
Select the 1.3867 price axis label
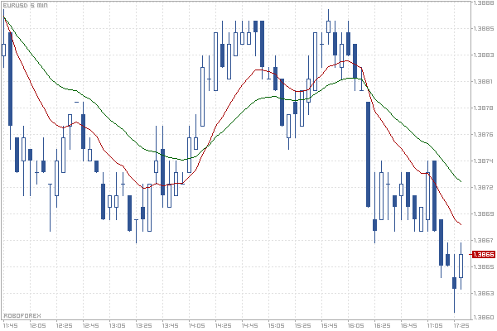[x=484, y=241]
